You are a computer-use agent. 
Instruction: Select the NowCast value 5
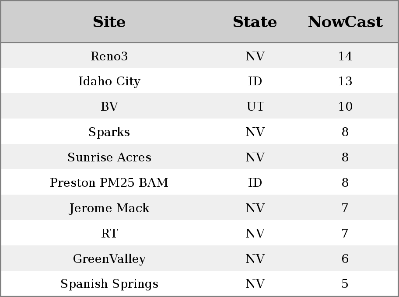click(345, 284)
